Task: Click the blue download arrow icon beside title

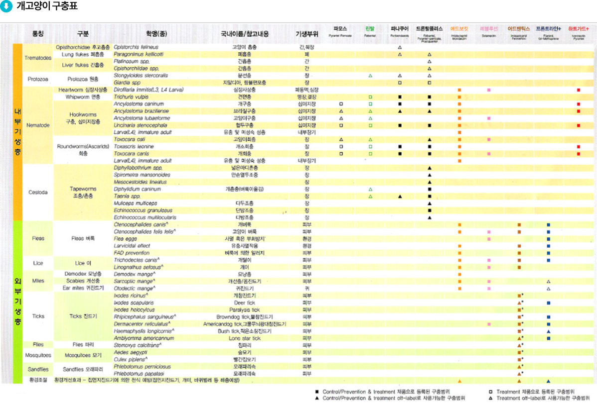Action: tap(7, 8)
